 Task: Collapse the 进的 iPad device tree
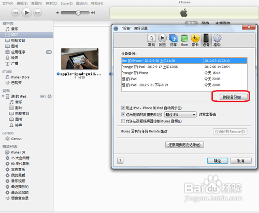click(3, 96)
